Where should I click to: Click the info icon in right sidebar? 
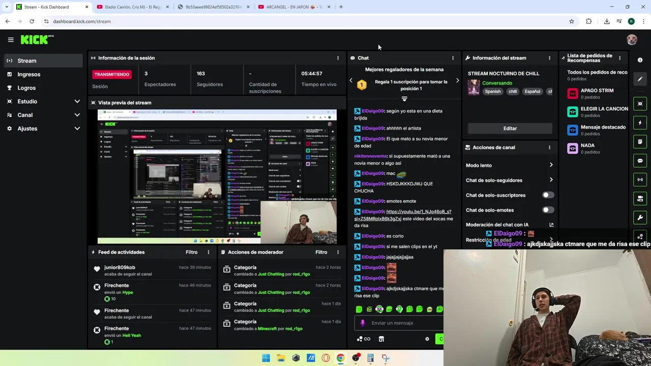[x=640, y=60]
